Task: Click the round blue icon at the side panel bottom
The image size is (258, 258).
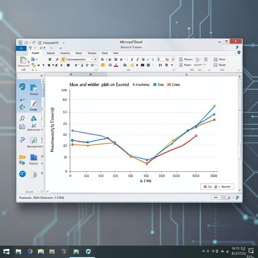Action: click(22, 174)
